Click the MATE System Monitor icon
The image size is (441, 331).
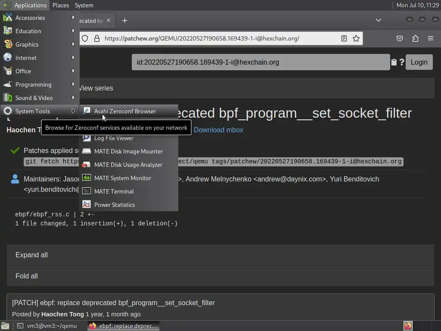coord(86,178)
